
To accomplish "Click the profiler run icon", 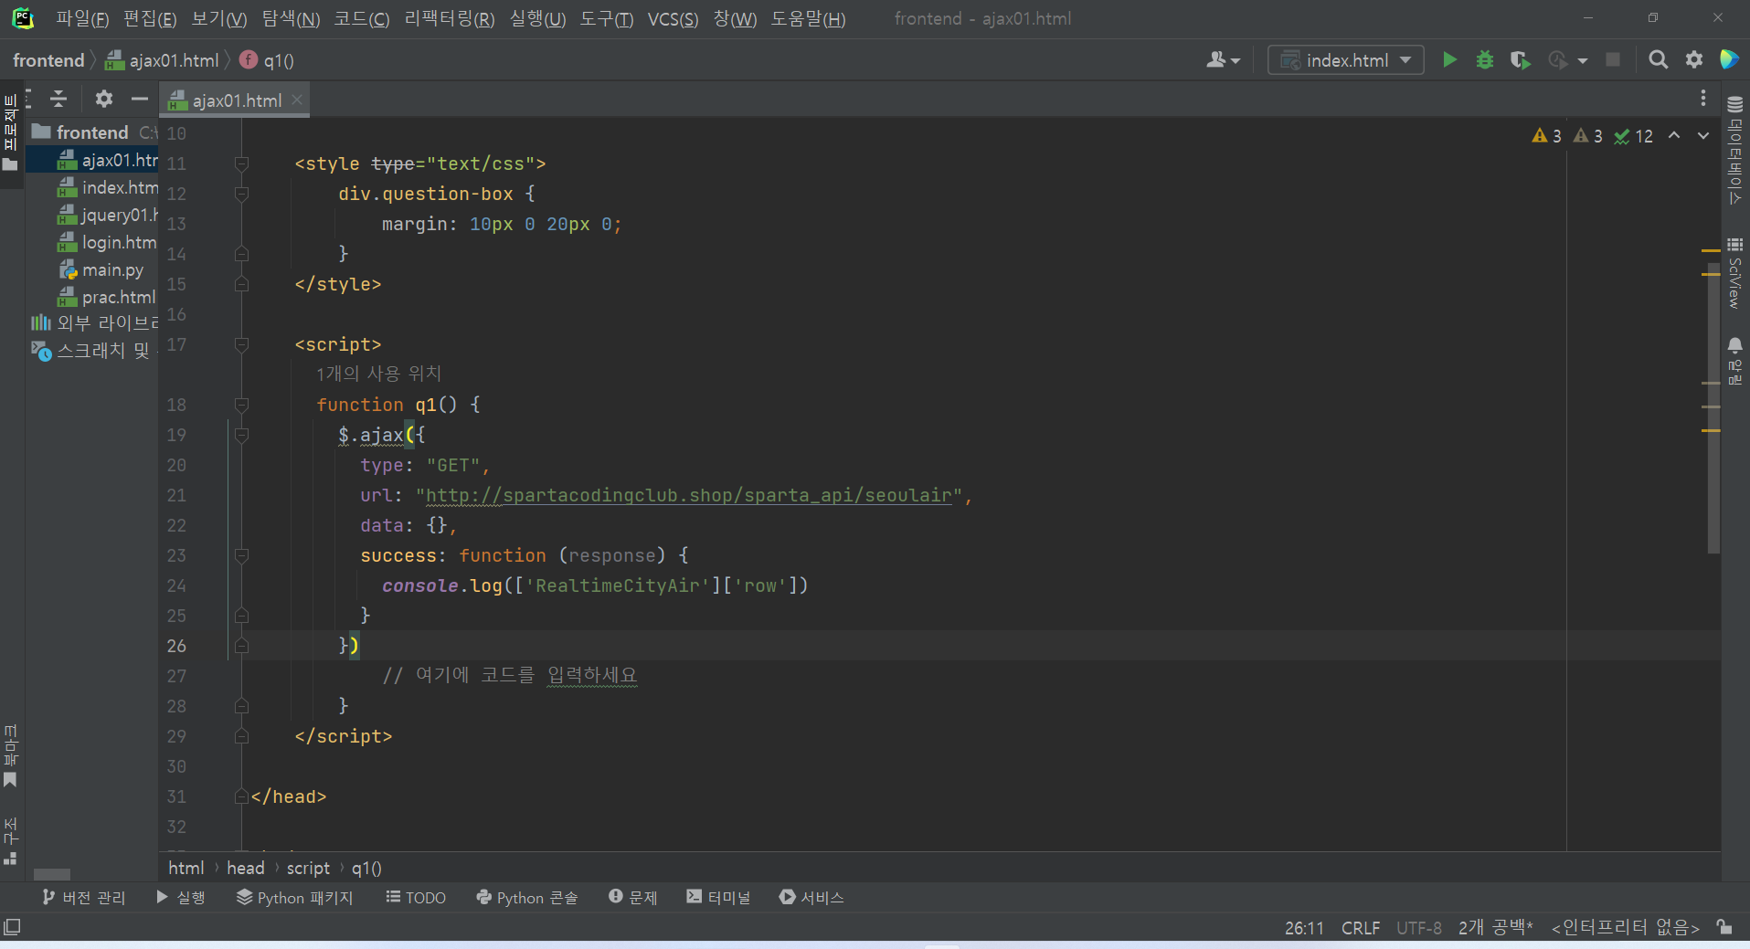I will tap(1558, 60).
